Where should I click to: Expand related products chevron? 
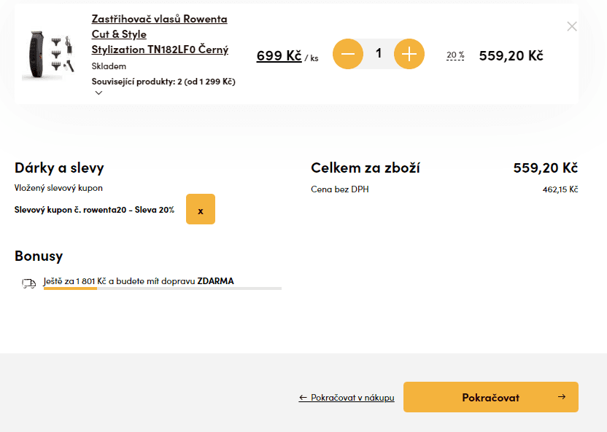(x=98, y=93)
